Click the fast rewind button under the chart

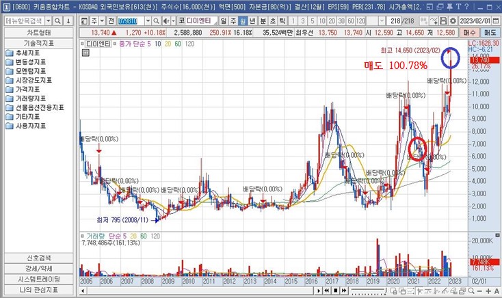[326, 290]
